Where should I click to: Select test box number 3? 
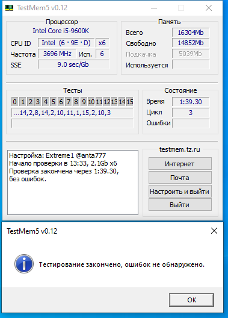click(x=38, y=102)
